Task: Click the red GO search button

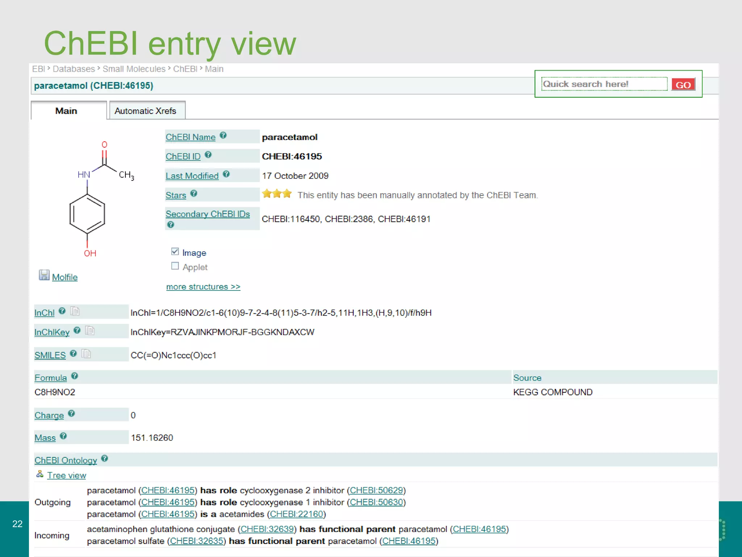Action: (x=683, y=84)
